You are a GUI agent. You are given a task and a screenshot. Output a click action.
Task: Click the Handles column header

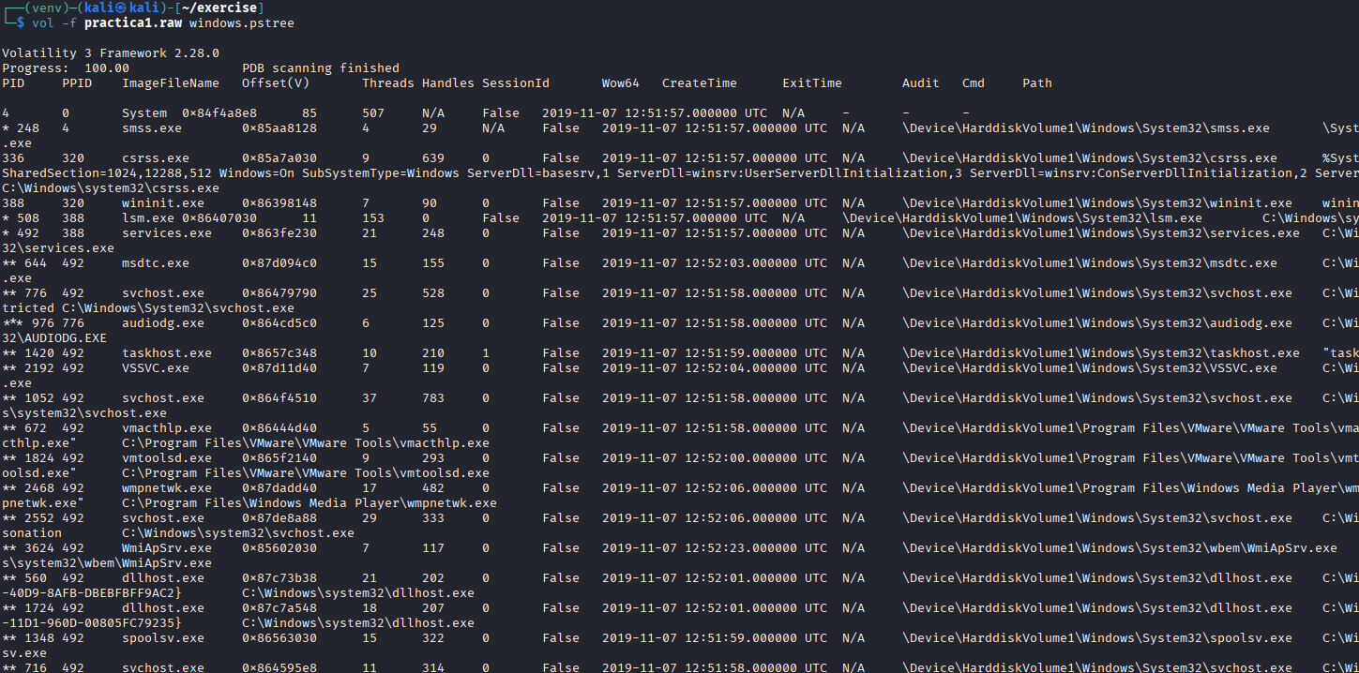(x=448, y=83)
